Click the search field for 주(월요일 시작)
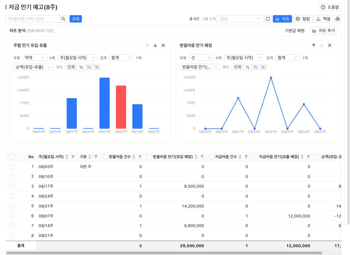Viewport: 350px width, 255px height. click(x=32, y=19)
